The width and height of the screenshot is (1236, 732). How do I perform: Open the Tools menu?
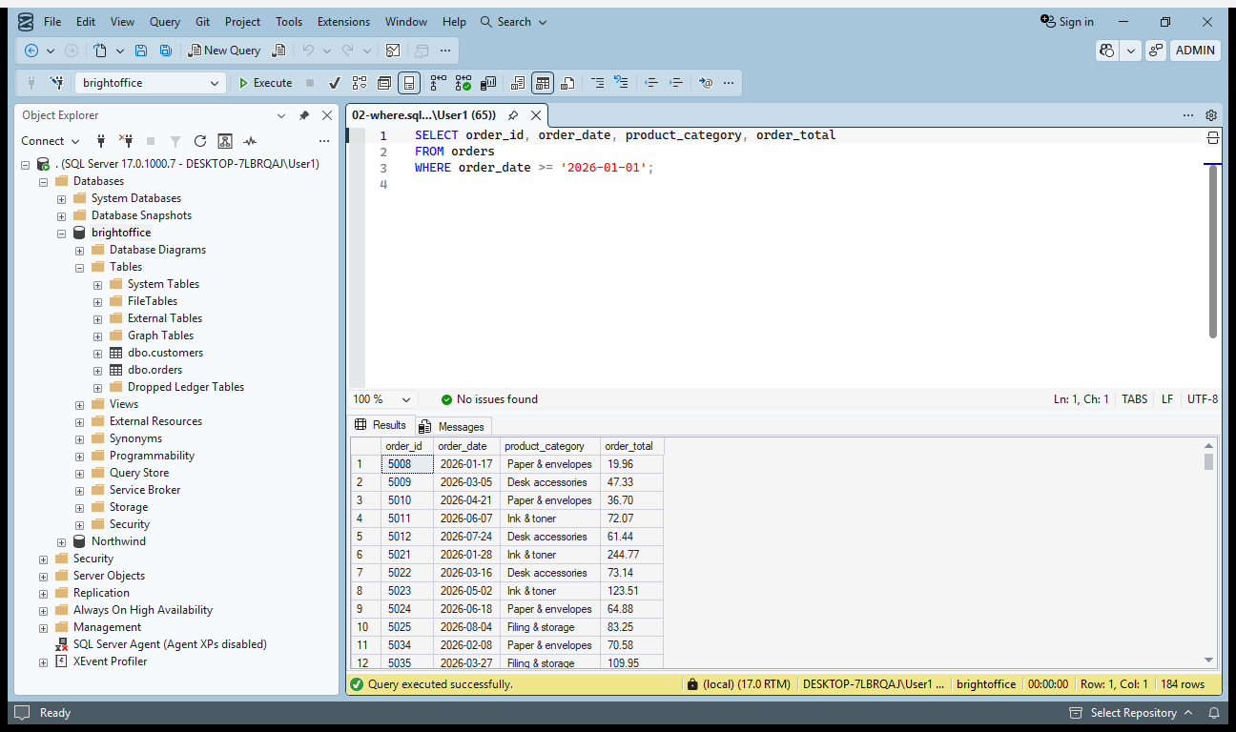point(289,22)
